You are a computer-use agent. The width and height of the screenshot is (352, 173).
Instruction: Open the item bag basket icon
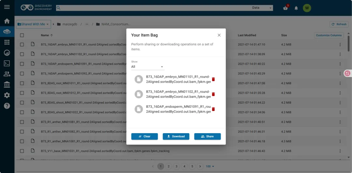(x=285, y=8)
